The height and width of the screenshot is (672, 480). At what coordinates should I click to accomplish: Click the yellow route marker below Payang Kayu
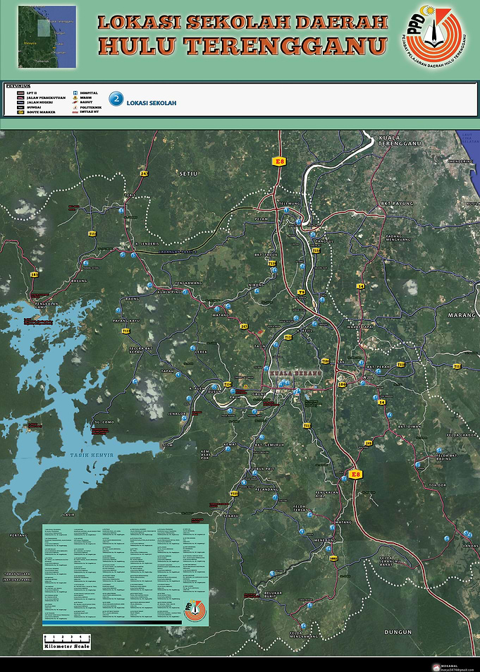click(126, 331)
